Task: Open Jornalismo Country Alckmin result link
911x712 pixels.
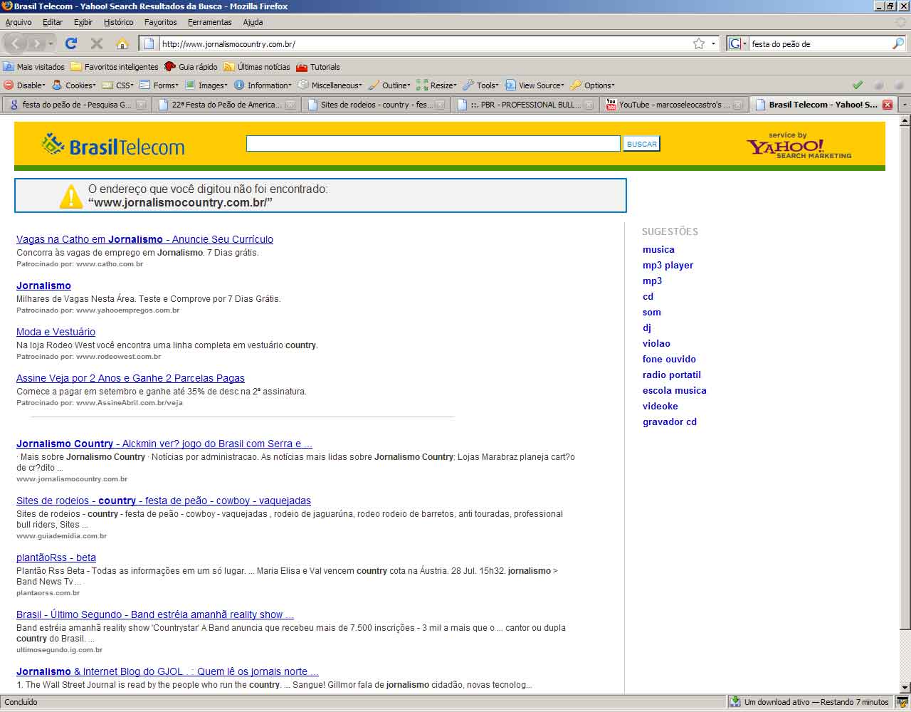Action: [x=164, y=444]
